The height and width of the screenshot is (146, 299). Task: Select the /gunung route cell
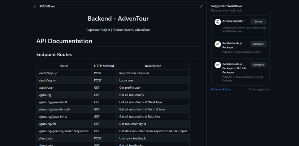click(x=64, y=95)
